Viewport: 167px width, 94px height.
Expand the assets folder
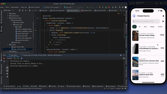pyautogui.click(x=8, y=14)
